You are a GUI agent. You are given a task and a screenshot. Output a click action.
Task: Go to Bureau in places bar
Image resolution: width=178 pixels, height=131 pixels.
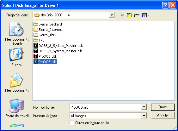(x=17, y=57)
